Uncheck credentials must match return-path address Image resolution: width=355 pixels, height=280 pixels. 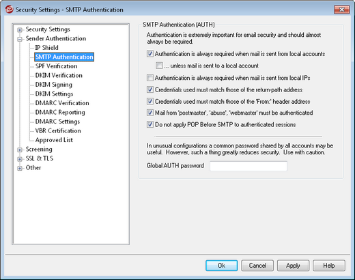[x=150, y=89]
